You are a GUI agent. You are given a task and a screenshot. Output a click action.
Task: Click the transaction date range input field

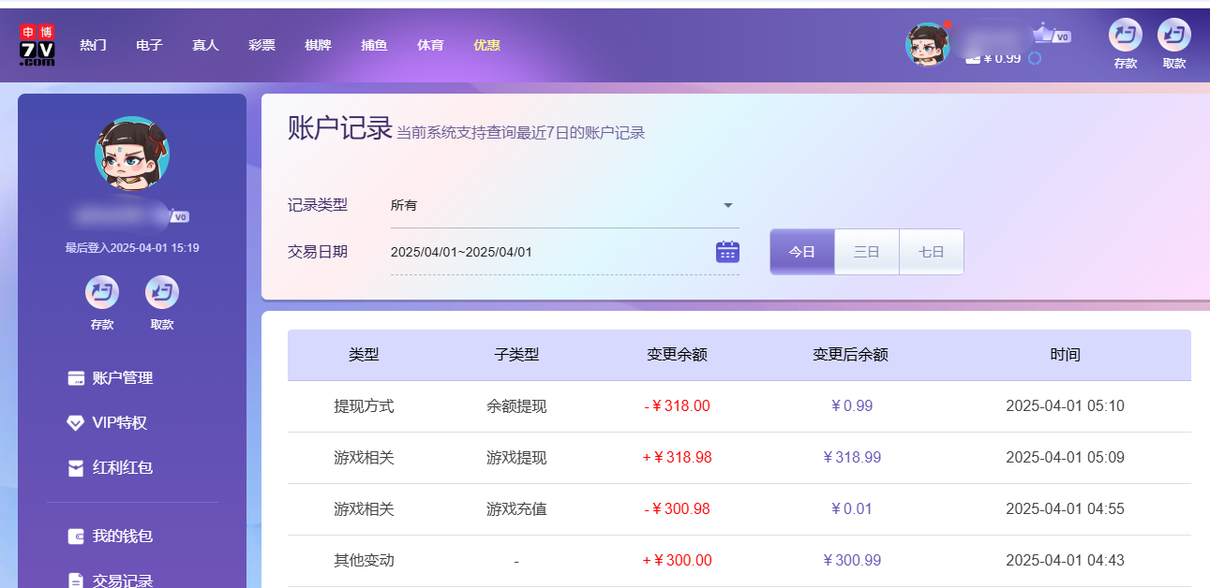pyautogui.click(x=525, y=251)
